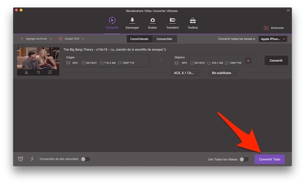Click the Big Bang Theory file title

pyautogui.click(x=115, y=49)
